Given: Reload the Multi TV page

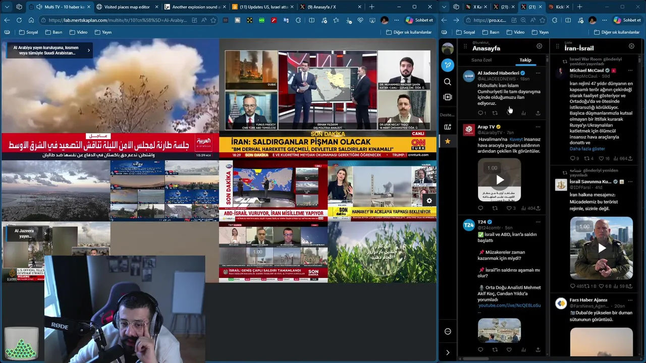Looking at the screenshot, I should [x=19, y=20].
